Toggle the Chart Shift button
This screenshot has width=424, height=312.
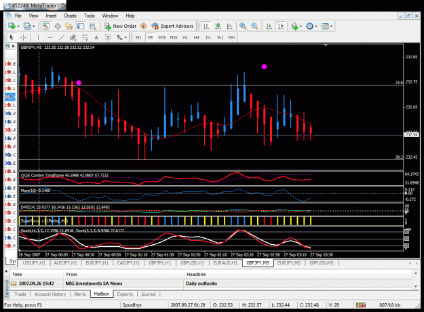[281, 26]
